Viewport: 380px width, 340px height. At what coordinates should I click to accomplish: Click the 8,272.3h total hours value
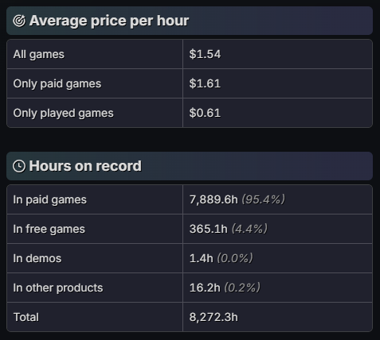click(x=214, y=317)
